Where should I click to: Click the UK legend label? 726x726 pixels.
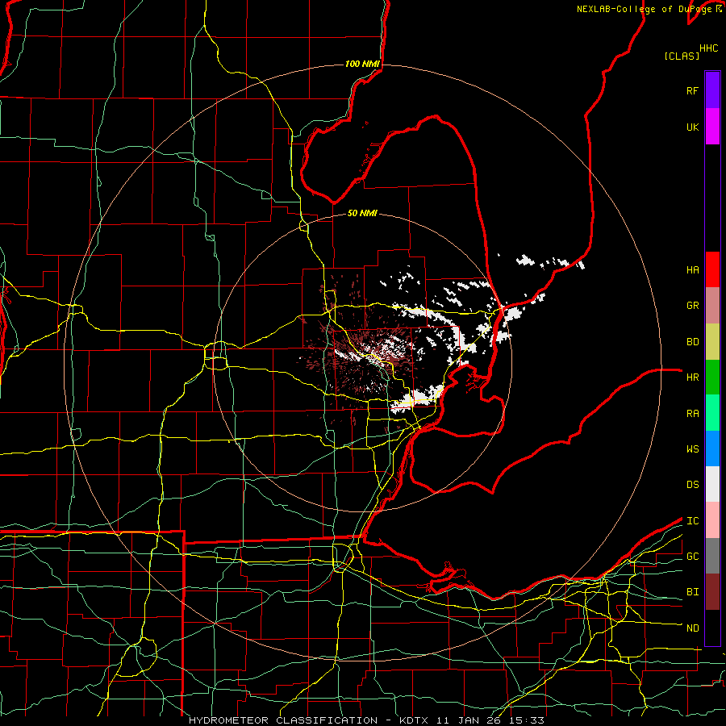click(693, 127)
